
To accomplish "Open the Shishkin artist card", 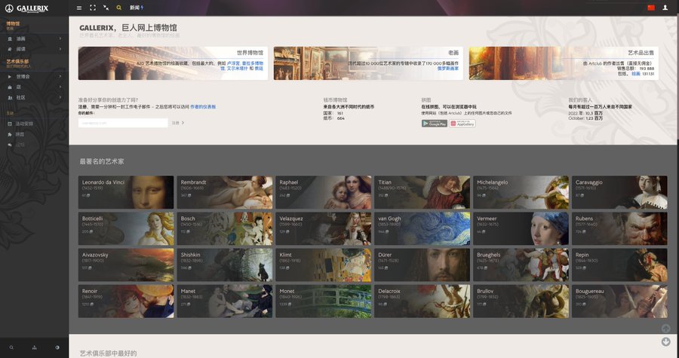I will [225, 265].
